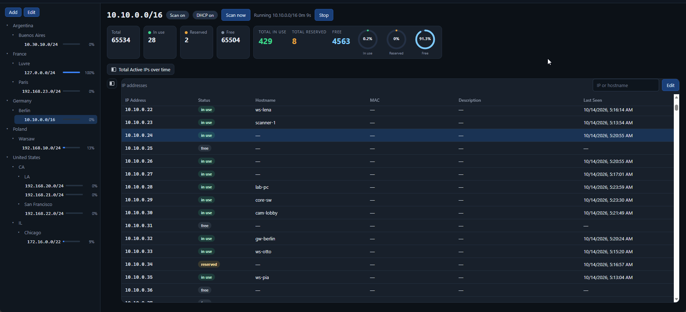Sort by the IP Address column header
Viewport: 686px width, 312px height.
point(135,100)
